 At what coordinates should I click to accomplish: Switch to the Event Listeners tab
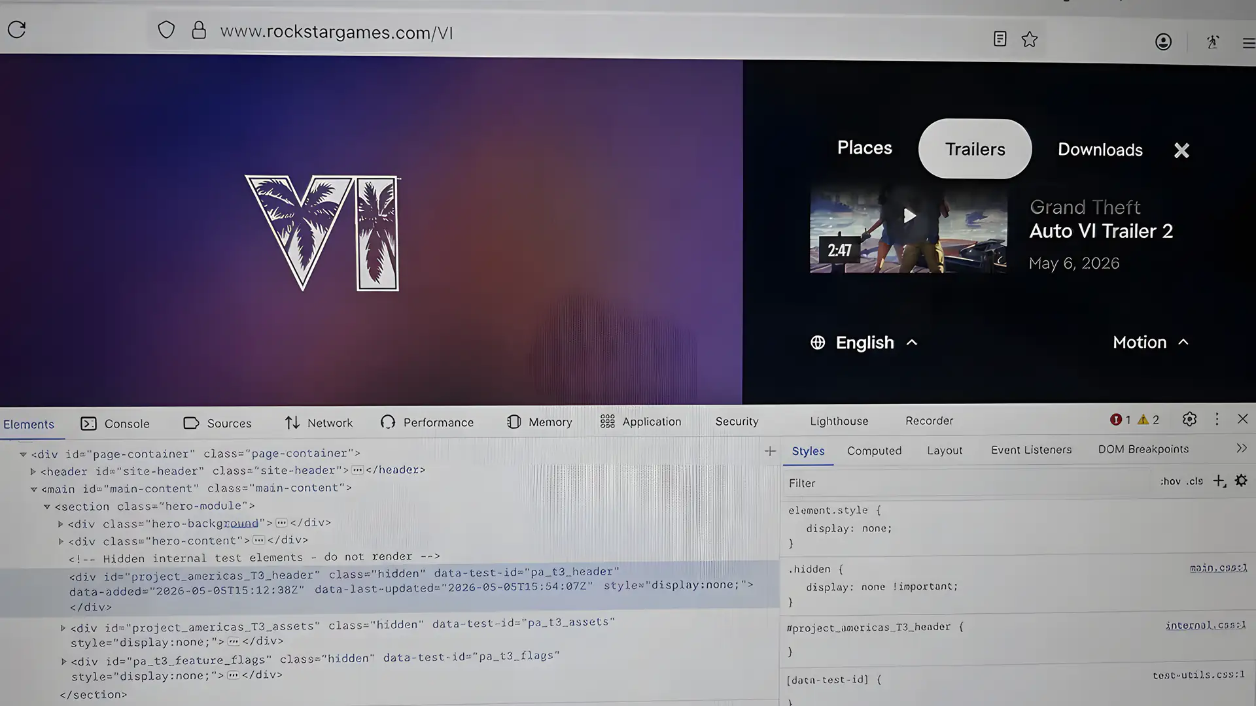(x=1031, y=450)
